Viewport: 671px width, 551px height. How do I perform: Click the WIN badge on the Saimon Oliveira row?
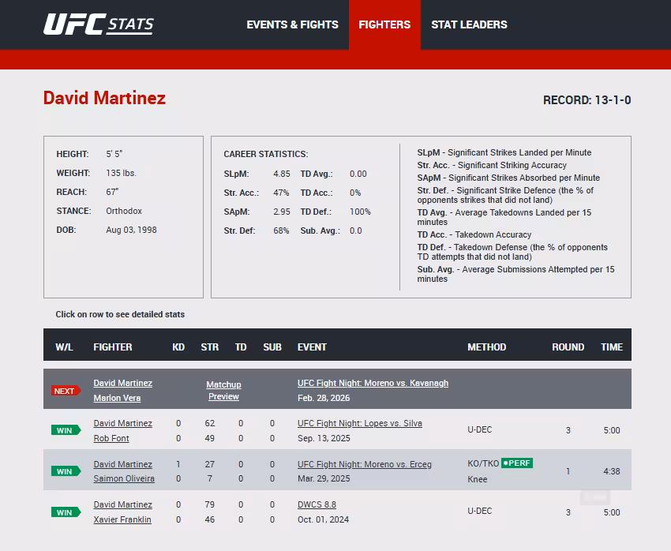[66, 471]
